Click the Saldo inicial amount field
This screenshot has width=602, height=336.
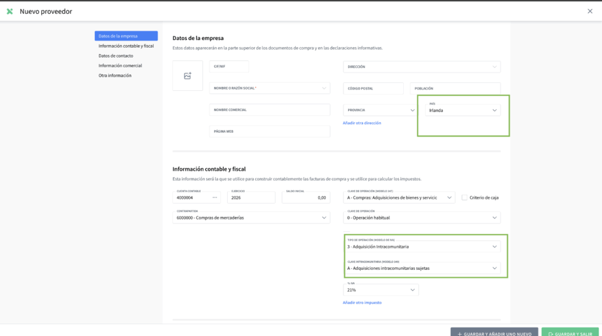click(306, 197)
